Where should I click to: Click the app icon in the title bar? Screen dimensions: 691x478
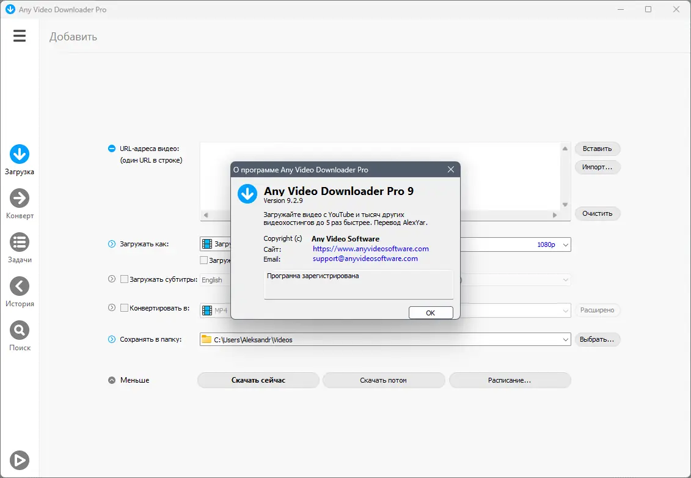click(10, 9)
